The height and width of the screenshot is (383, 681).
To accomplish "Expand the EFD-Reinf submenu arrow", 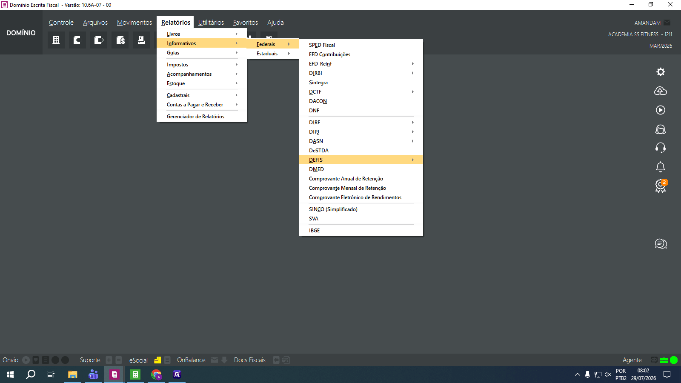I will click(412, 64).
